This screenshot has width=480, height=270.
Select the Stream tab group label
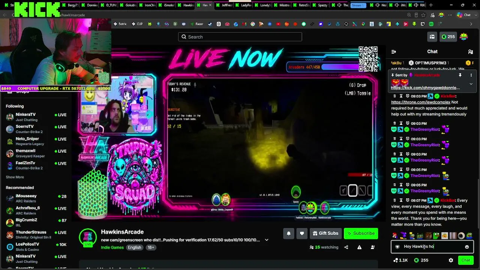pyautogui.click(x=358, y=5)
